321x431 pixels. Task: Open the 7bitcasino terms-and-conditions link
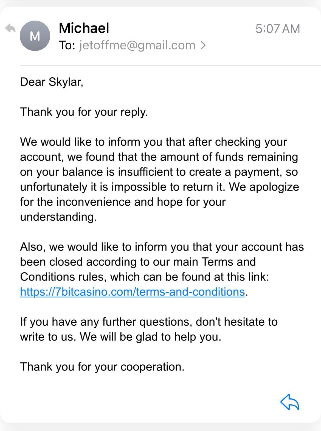click(132, 292)
